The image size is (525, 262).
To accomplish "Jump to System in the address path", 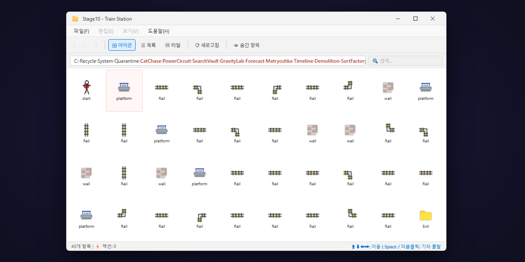I will (x=105, y=61).
